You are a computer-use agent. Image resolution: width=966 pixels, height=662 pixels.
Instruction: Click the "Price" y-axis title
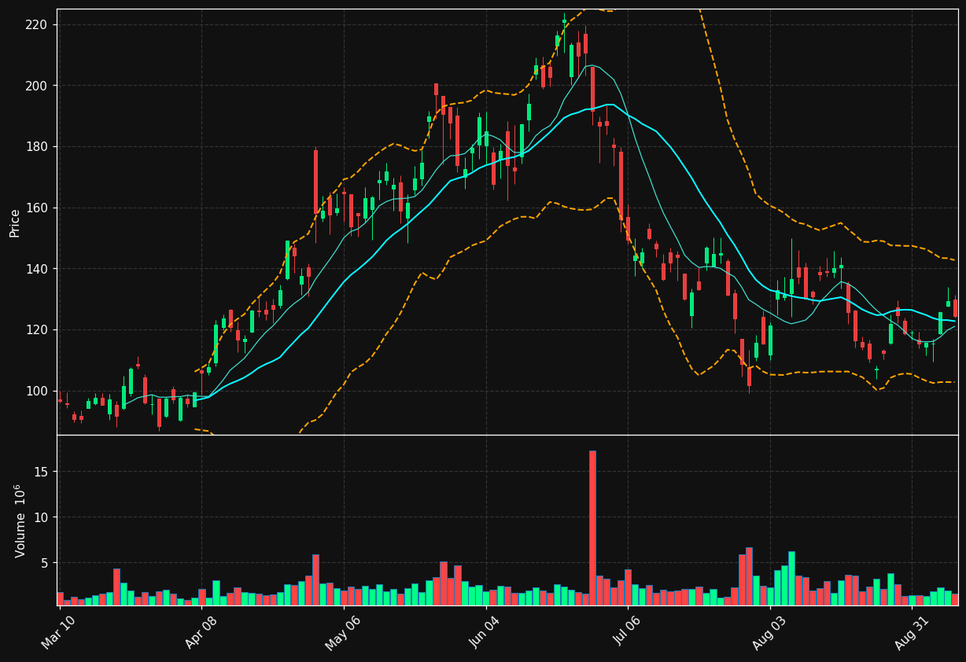15,223
